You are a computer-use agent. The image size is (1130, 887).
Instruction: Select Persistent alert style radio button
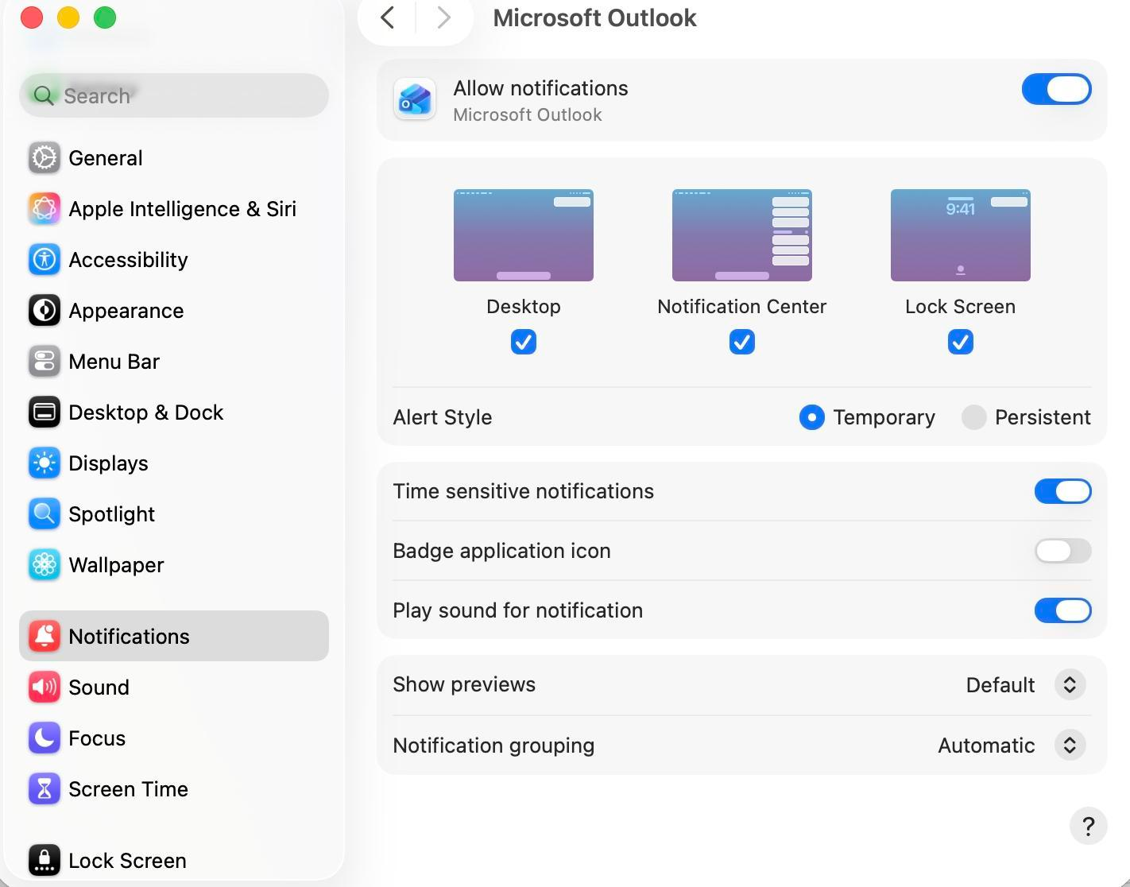(x=974, y=417)
